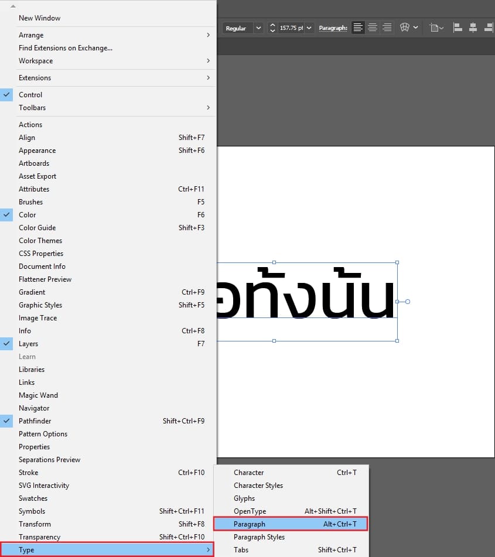
Task: Open the Align panel from menu
Action: 108,138
